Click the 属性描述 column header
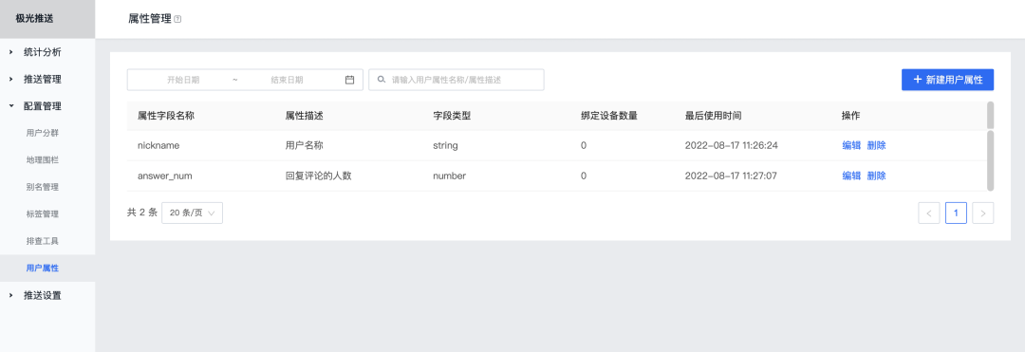Image resolution: width=1025 pixels, height=352 pixels. (x=305, y=116)
